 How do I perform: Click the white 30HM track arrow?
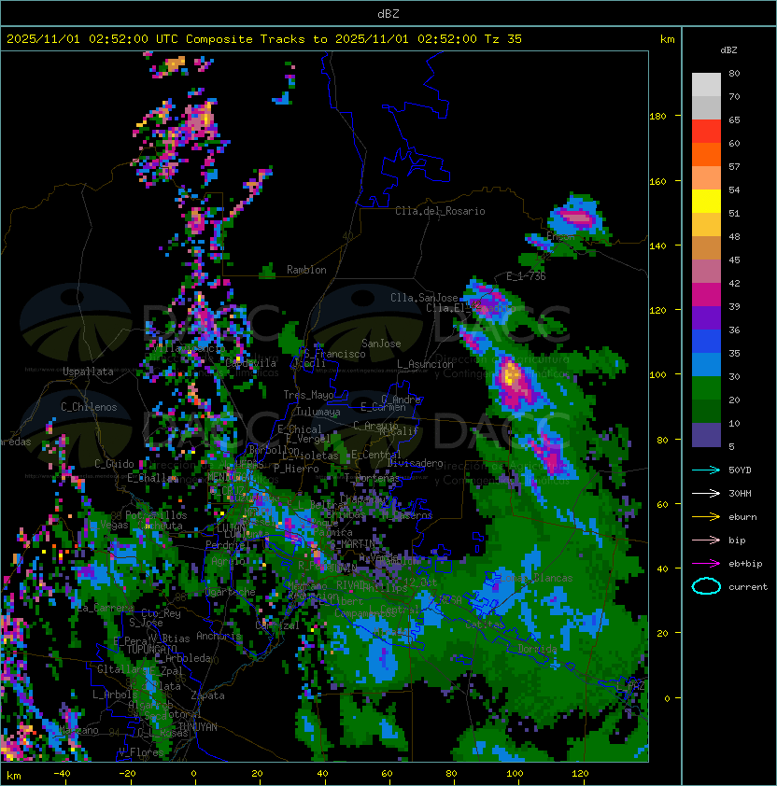[x=706, y=493]
